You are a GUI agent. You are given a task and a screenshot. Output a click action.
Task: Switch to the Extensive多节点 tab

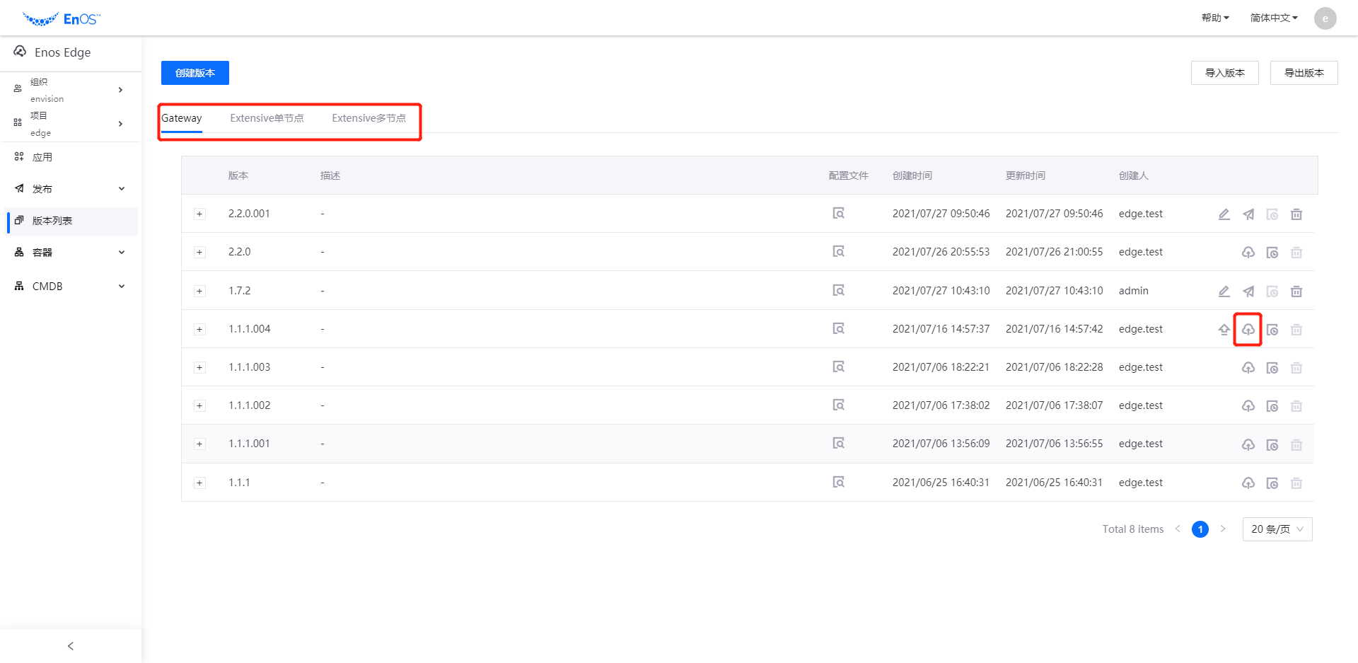click(x=368, y=118)
